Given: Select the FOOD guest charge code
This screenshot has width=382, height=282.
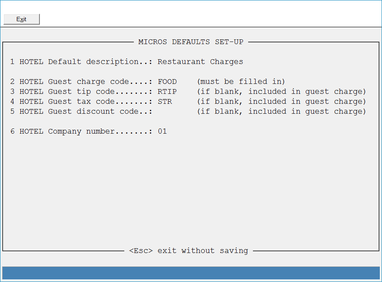Looking at the screenshot, I should (x=167, y=81).
